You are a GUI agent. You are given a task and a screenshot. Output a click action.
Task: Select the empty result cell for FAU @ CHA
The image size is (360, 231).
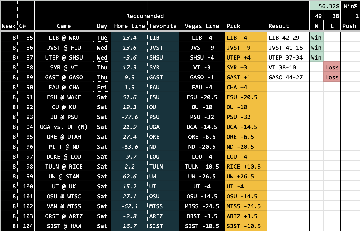(x=288, y=87)
